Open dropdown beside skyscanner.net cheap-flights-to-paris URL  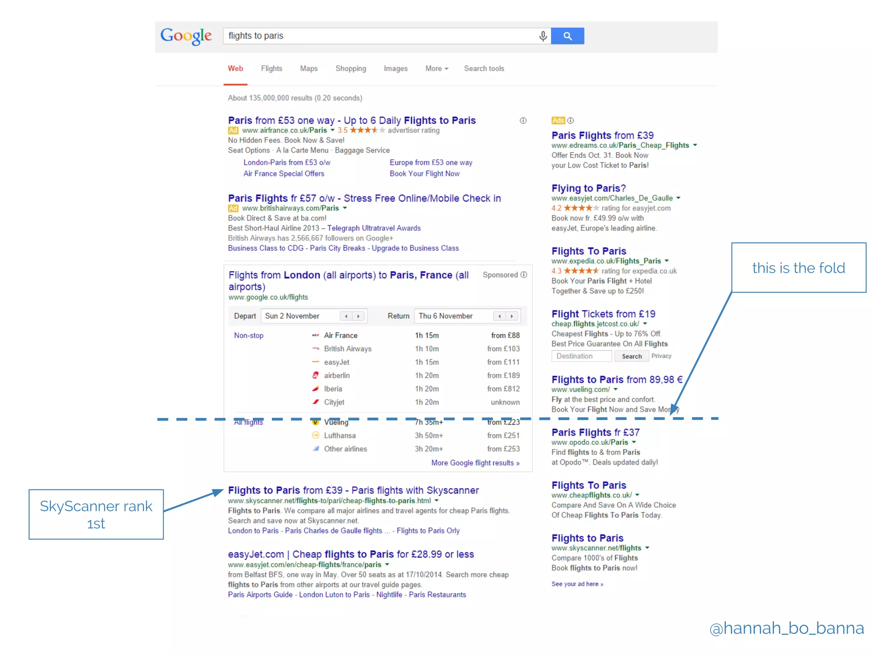coord(436,501)
